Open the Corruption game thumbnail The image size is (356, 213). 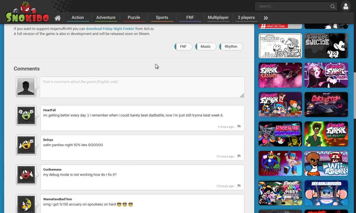[326, 105]
